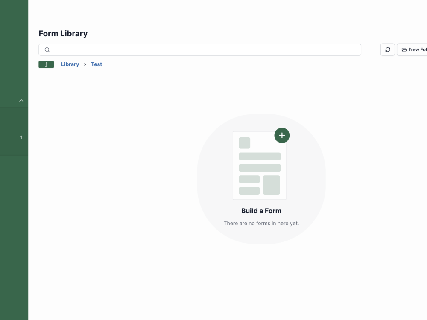The image size is (427, 320).
Task: Click the Build a Form heading
Action: [261, 211]
